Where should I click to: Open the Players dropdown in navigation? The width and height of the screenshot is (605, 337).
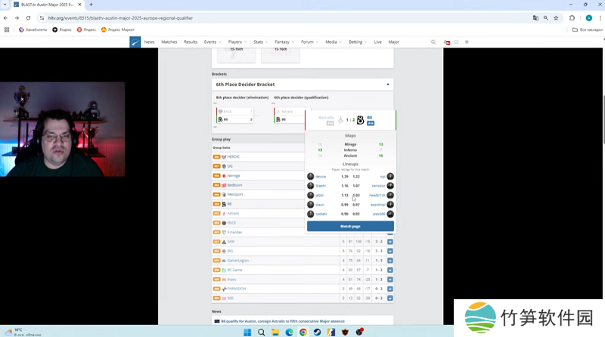point(237,42)
